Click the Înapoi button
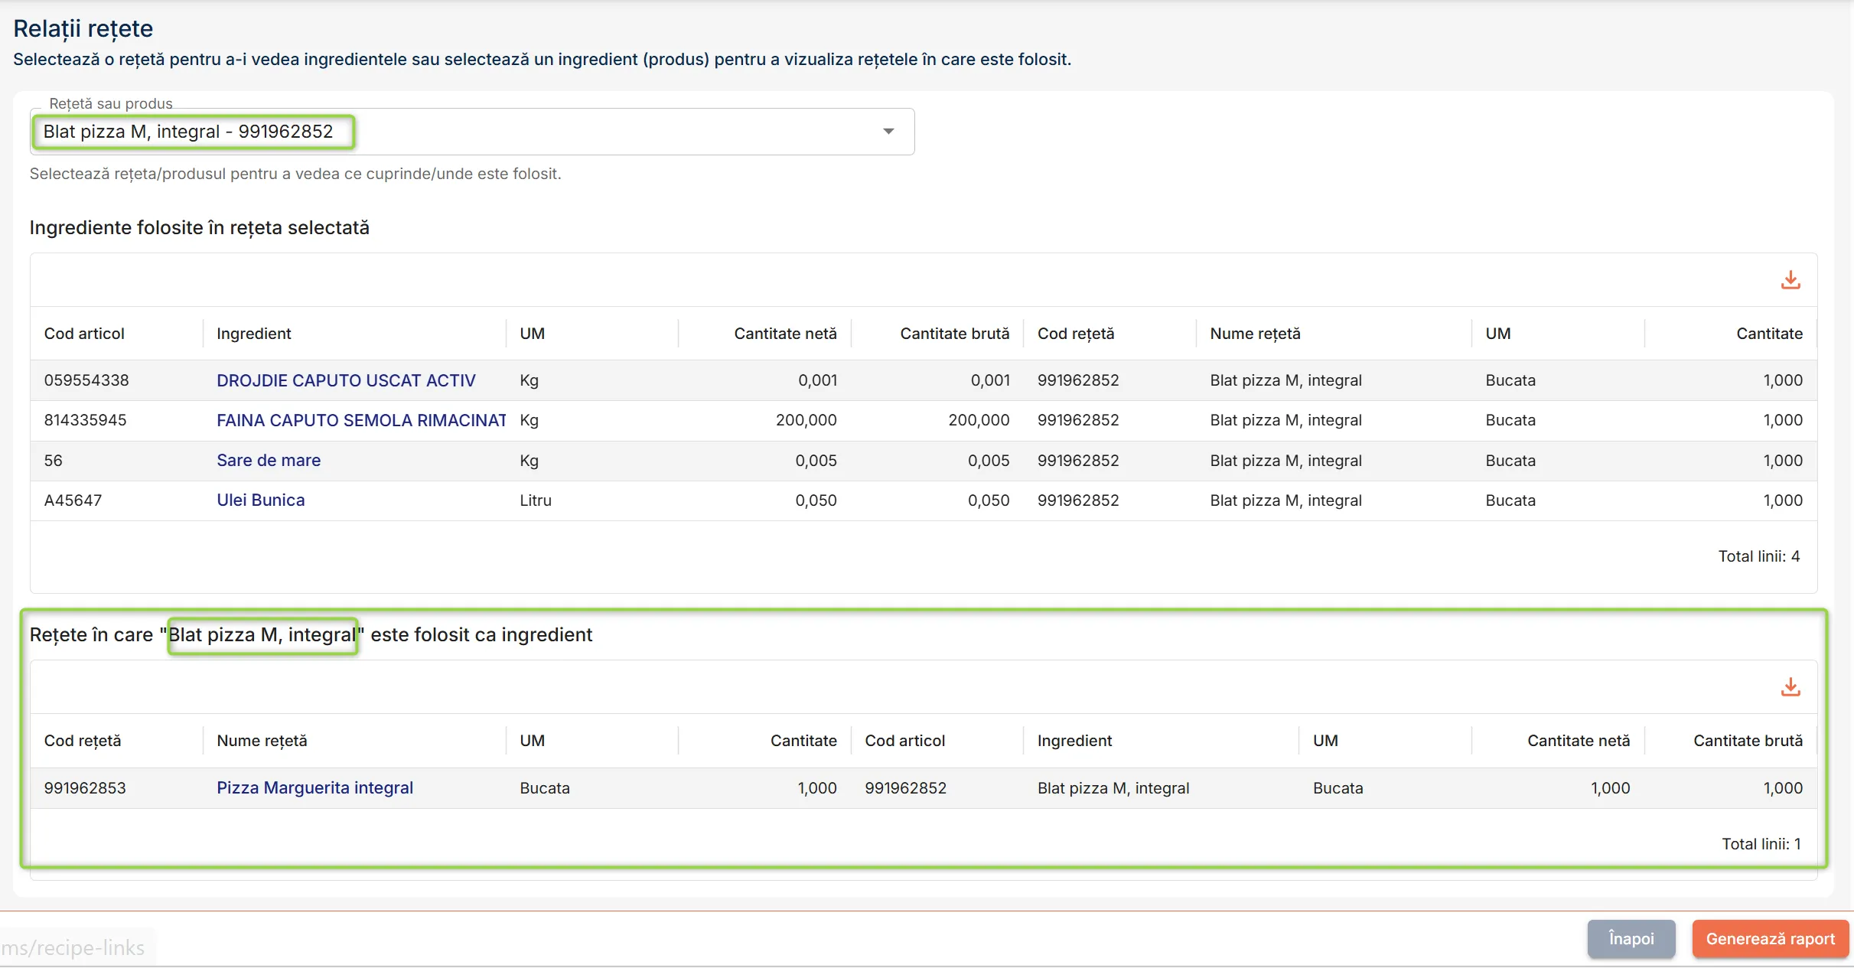Screen dimensions: 1854x968 (1631, 939)
